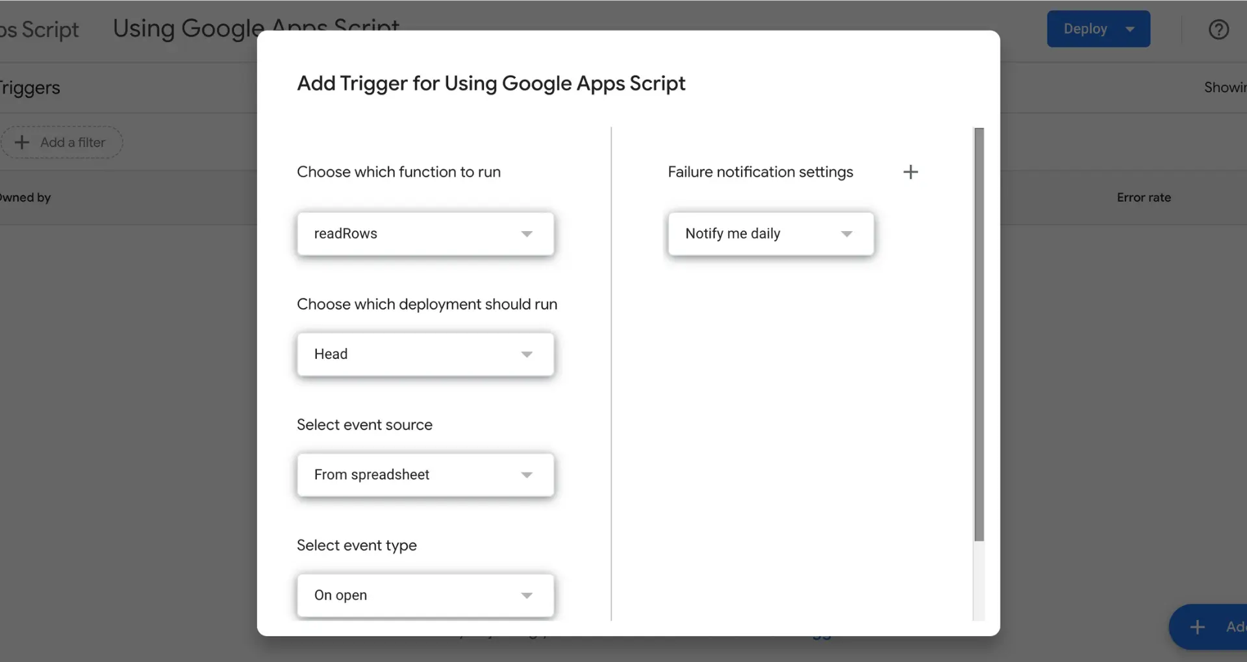
Task: Open the From spreadsheet event source dropdown
Action: 425,475
